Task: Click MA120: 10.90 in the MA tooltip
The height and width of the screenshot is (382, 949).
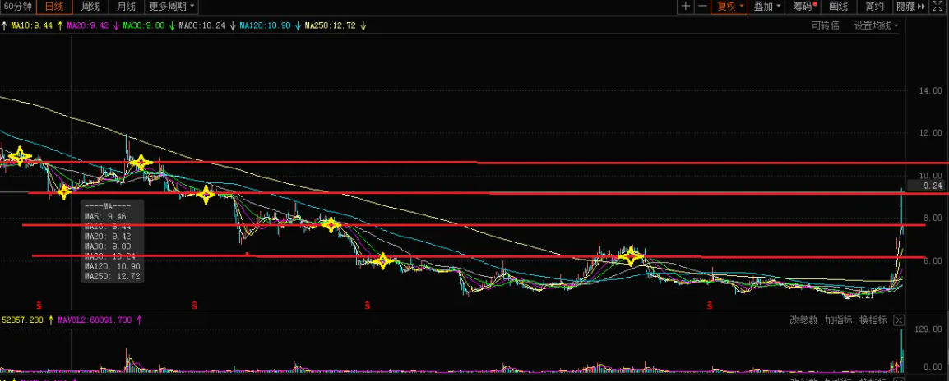Action: tap(113, 266)
